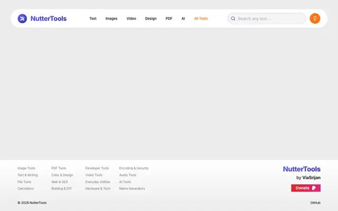This screenshot has height=211, width=338.
Task: Open the AI menu
Action: coord(183,18)
